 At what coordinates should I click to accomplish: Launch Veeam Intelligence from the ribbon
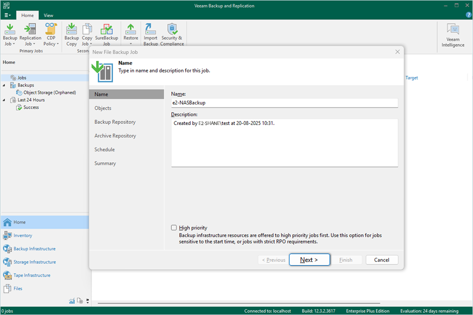point(453,36)
